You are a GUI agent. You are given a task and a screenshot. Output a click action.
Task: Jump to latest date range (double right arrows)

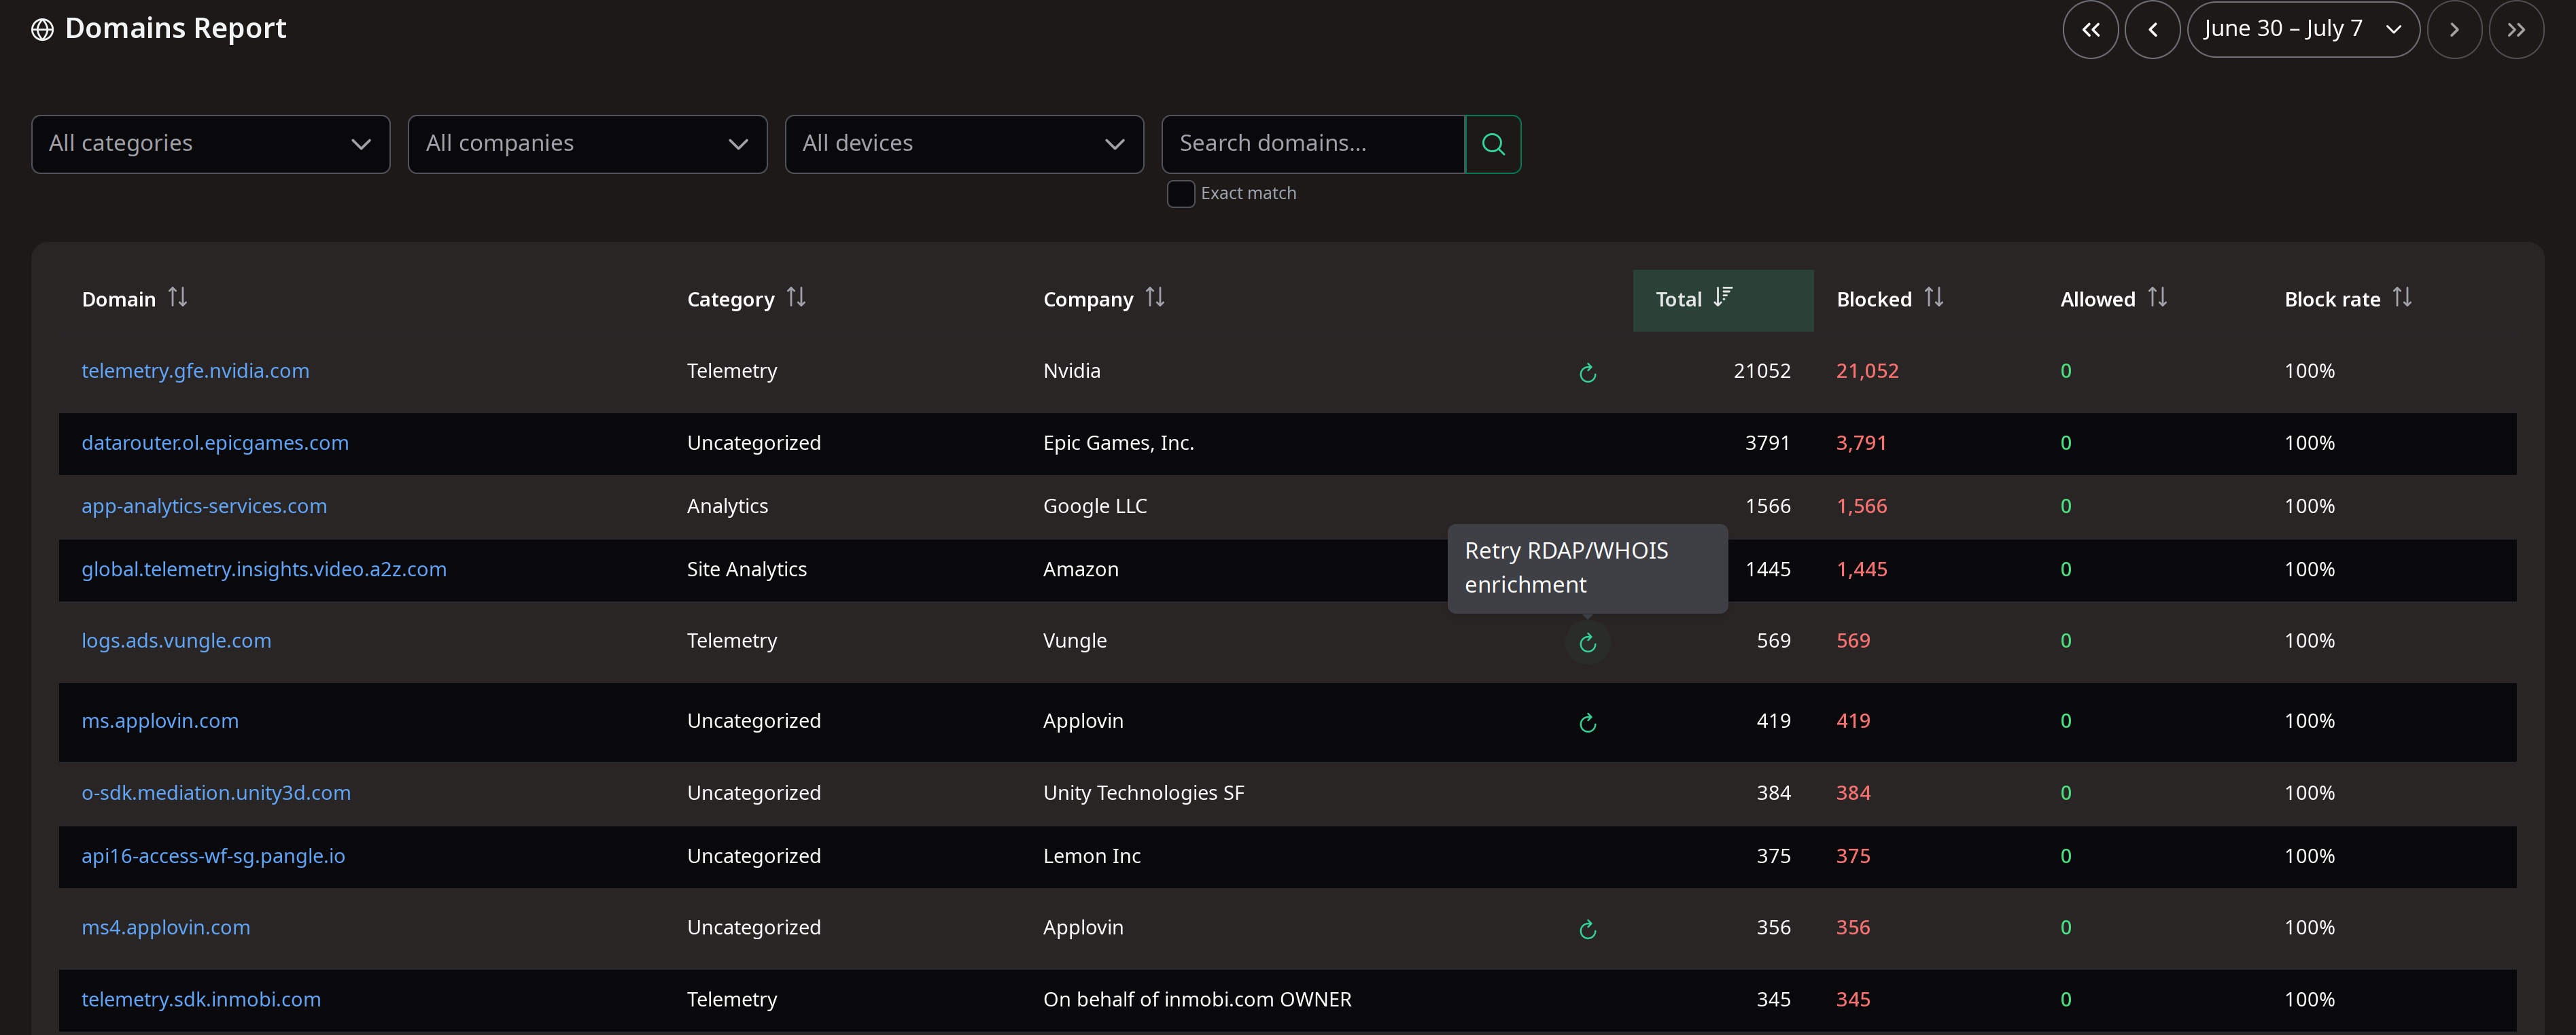(x=2516, y=30)
